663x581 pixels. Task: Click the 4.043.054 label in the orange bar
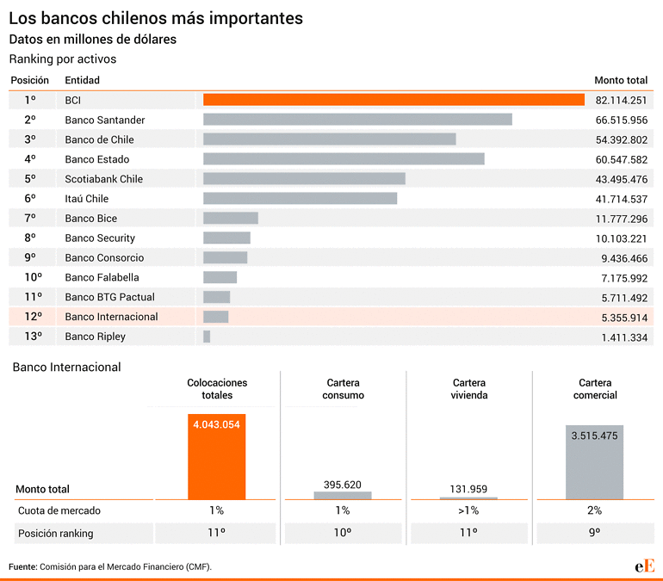click(216, 424)
